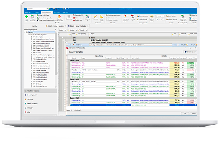
Task: Toggle checkbox on highlighted blue bottom row
Action: click(x=196, y=105)
